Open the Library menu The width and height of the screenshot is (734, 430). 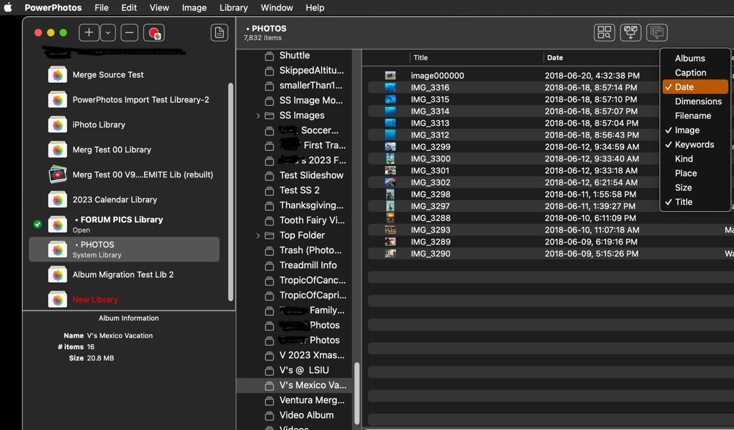pos(234,8)
